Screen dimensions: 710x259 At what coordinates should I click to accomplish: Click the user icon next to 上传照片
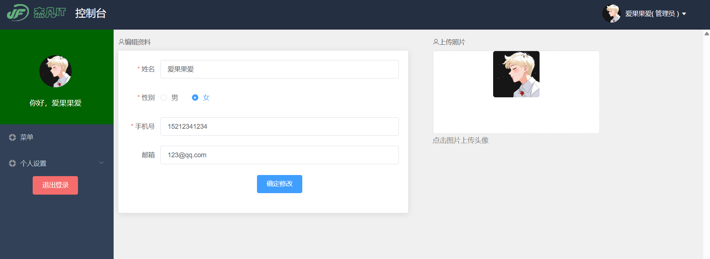(436, 42)
